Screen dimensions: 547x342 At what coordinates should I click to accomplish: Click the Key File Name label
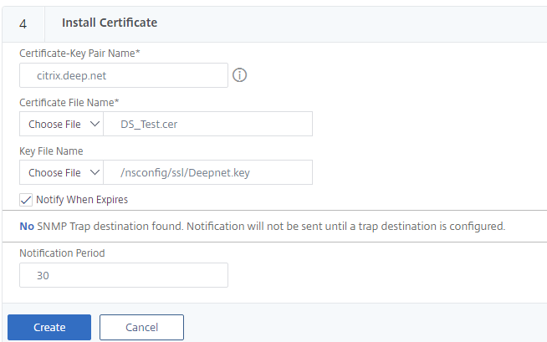[51, 151]
